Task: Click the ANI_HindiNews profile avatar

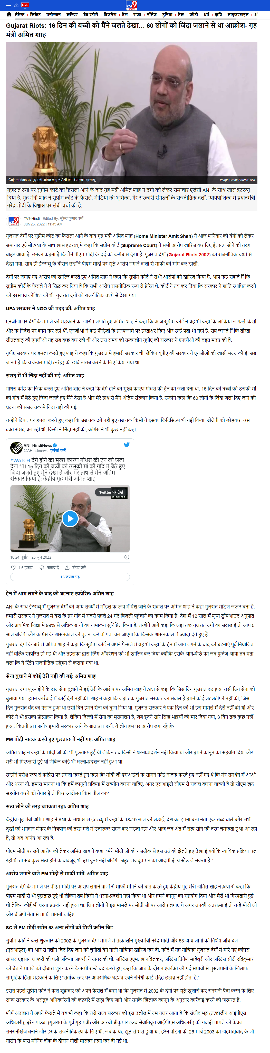Action: [x=16, y=448]
